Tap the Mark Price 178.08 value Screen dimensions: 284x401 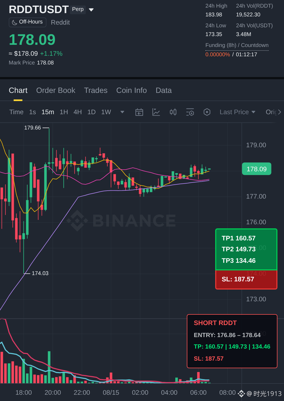pos(45,63)
